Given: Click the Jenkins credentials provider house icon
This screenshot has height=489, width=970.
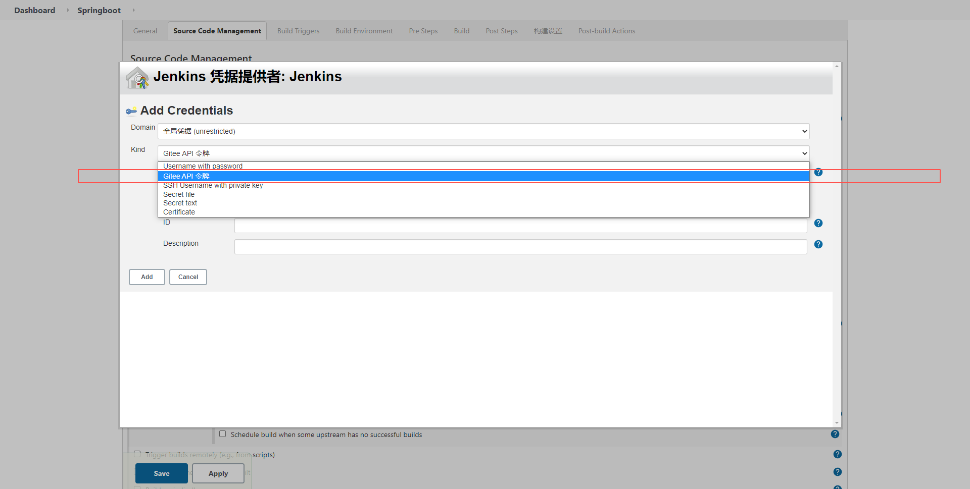Looking at the screenshot, I should point(137,78).
